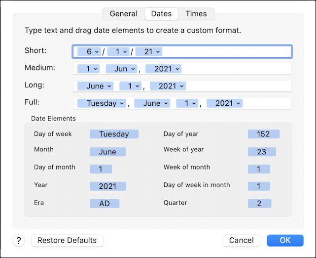Image resolution: width=316 pixels, height=258 pixels.
Task: Click empty area of Medium format field
Action: (236, 69)
